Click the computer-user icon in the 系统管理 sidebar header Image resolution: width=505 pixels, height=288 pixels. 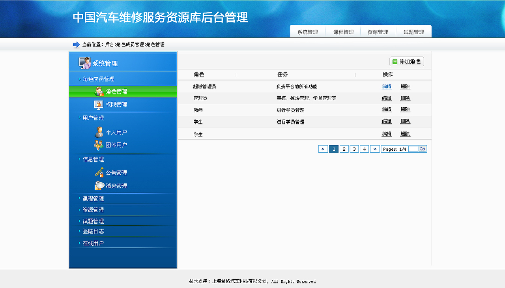(x=84, y=63)
